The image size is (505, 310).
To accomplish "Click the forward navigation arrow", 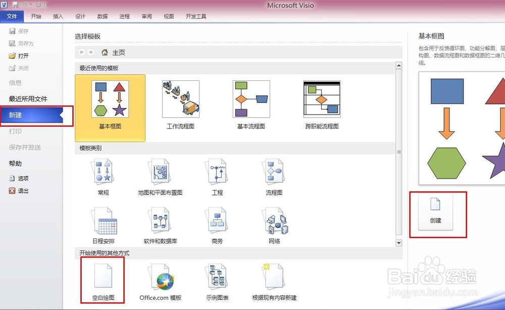I will [91, 52].
